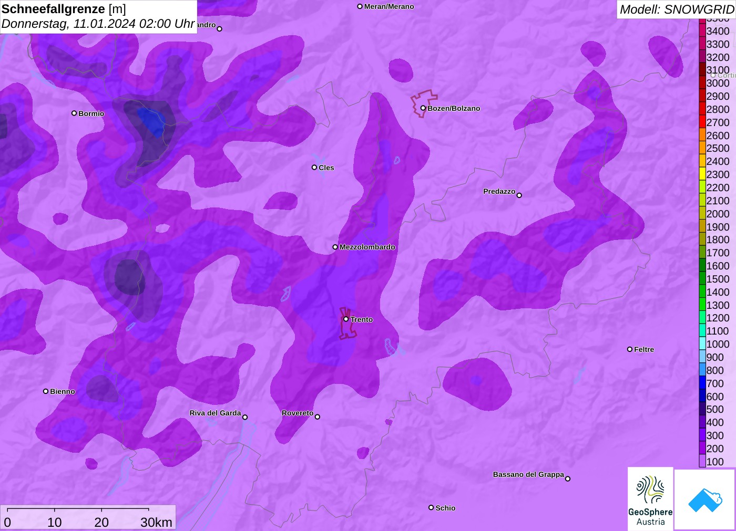Select the 1400 green legend swatch
Screen dimensions: 736x531
pos(702,291)
